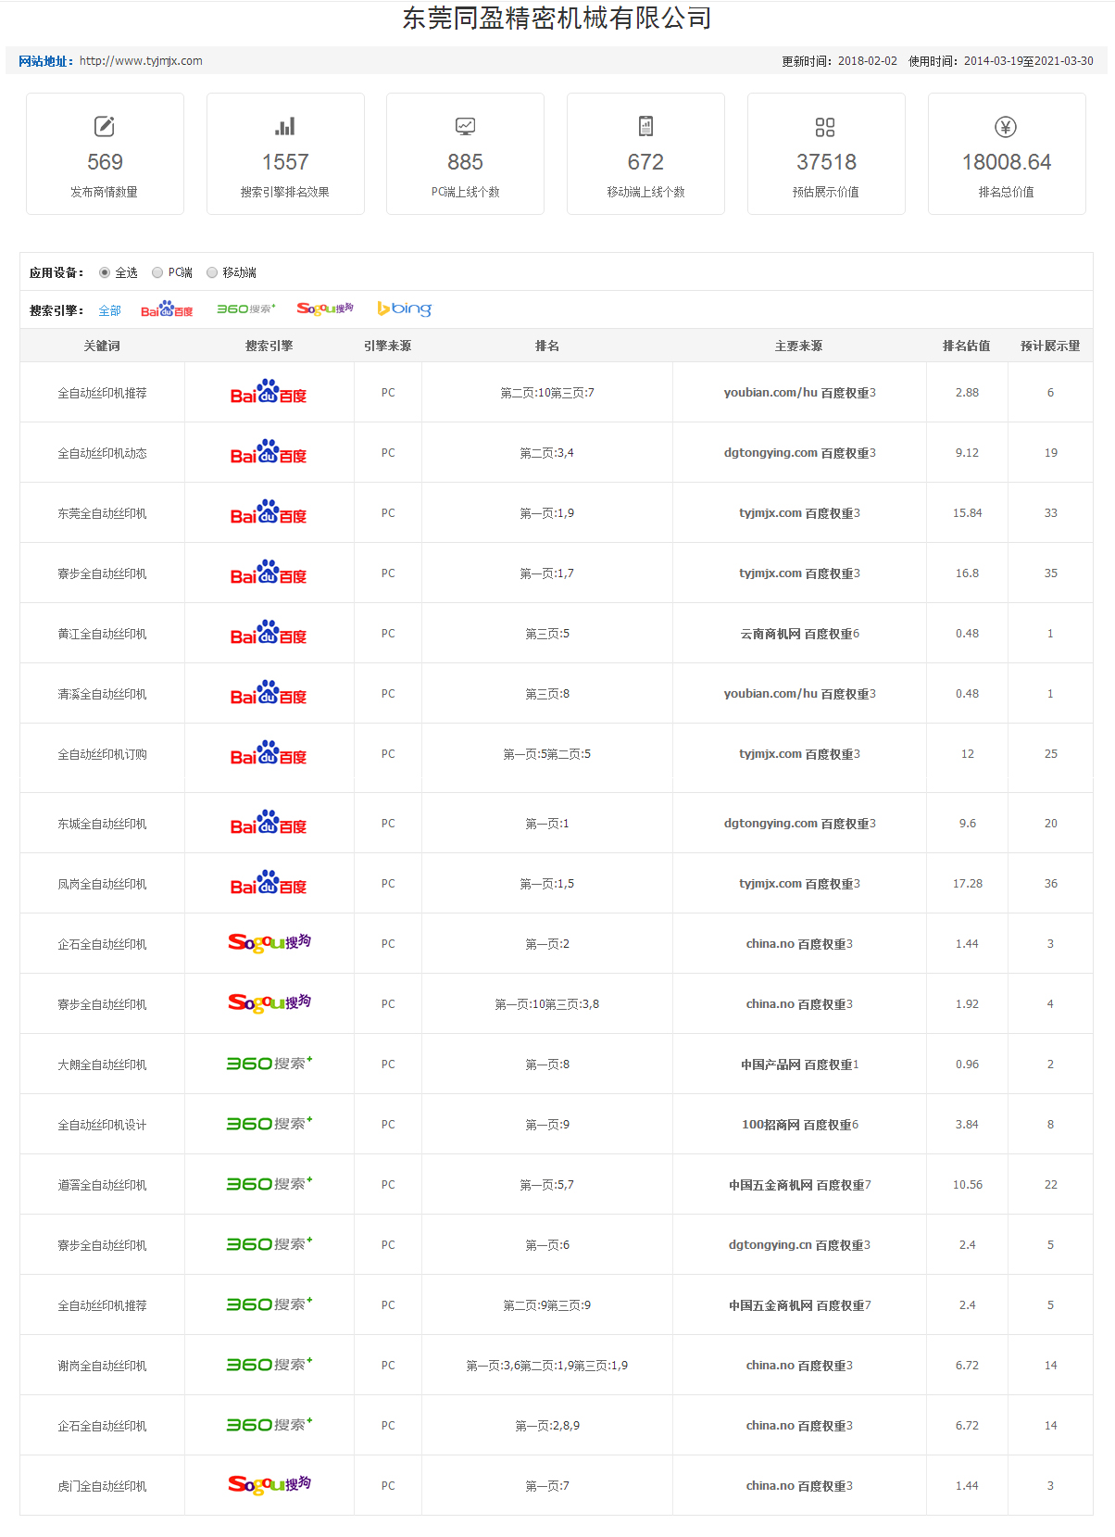The width and height of the screenshot is (1115, 1537).
Task: Click the 引擎来源 column header
Action: coord(388,346)
